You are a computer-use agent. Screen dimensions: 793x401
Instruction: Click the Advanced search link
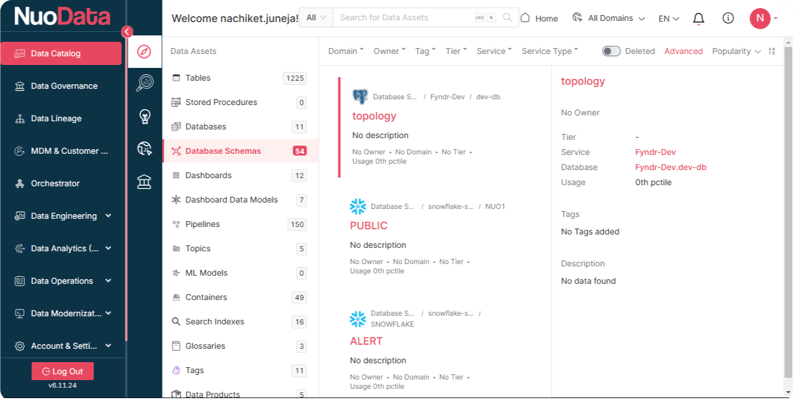pyautogui.click(x=683, y=51)
